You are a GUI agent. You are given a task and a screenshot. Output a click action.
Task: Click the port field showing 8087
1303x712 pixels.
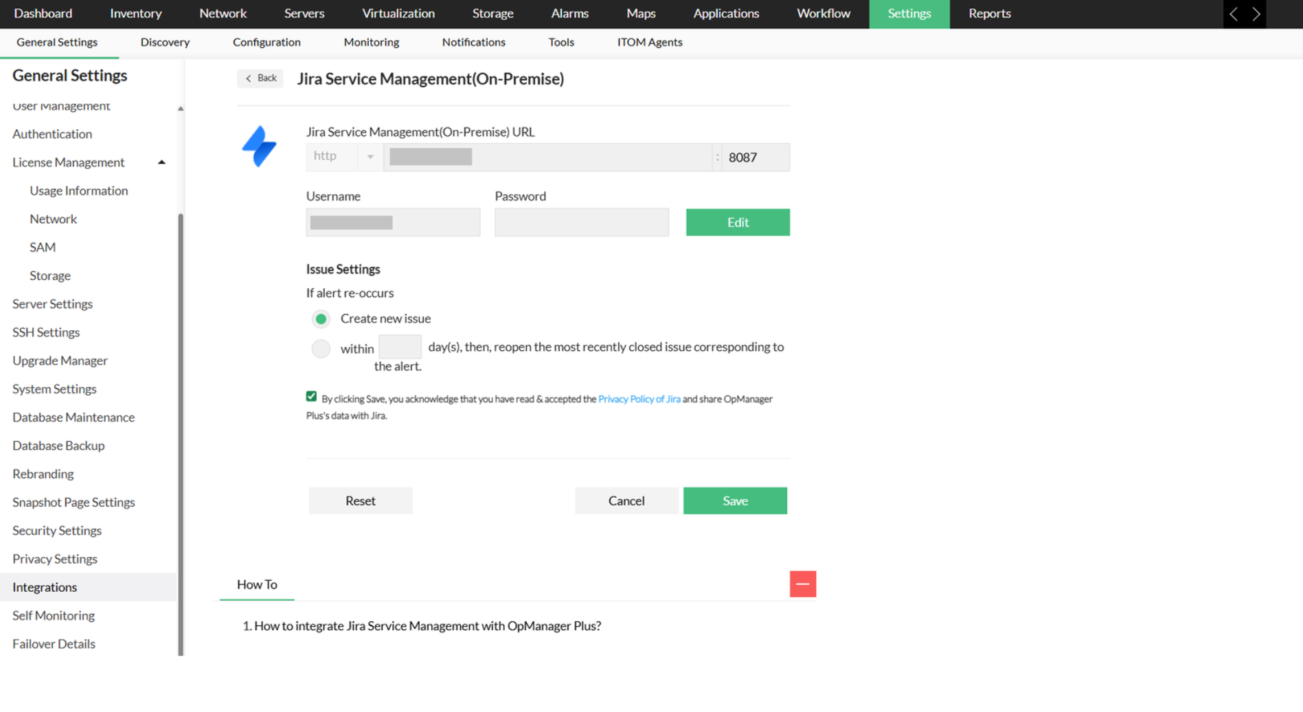(756, 157)
